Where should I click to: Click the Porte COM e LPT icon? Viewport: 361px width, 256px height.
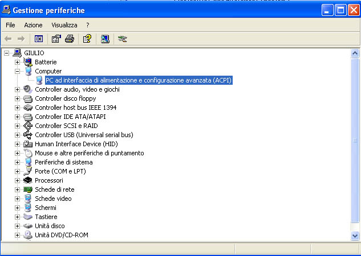[28, 171]
